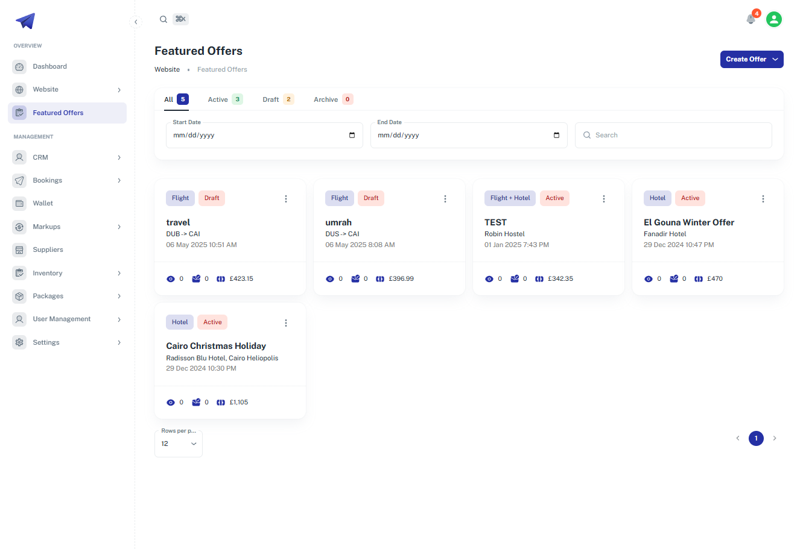Click the Packages box icon

[x=19, y=296]
